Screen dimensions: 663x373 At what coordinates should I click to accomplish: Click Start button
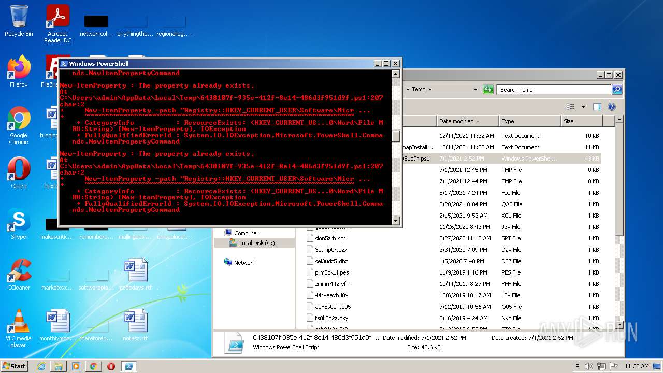15,366
